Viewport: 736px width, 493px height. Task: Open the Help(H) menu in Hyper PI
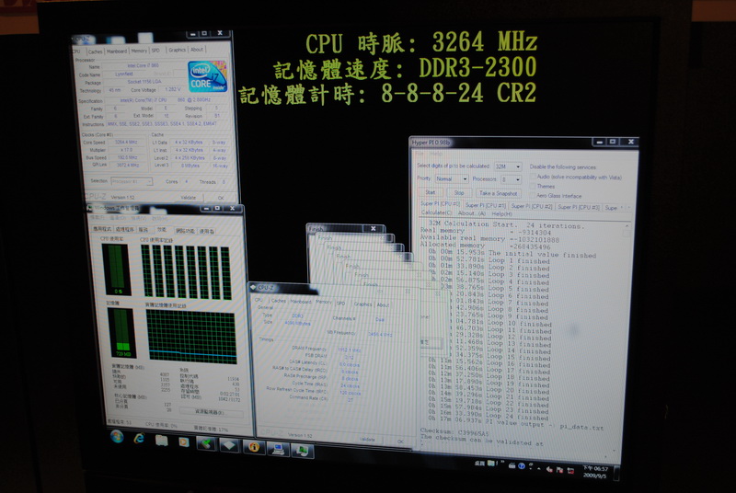(x=501, y=214)
